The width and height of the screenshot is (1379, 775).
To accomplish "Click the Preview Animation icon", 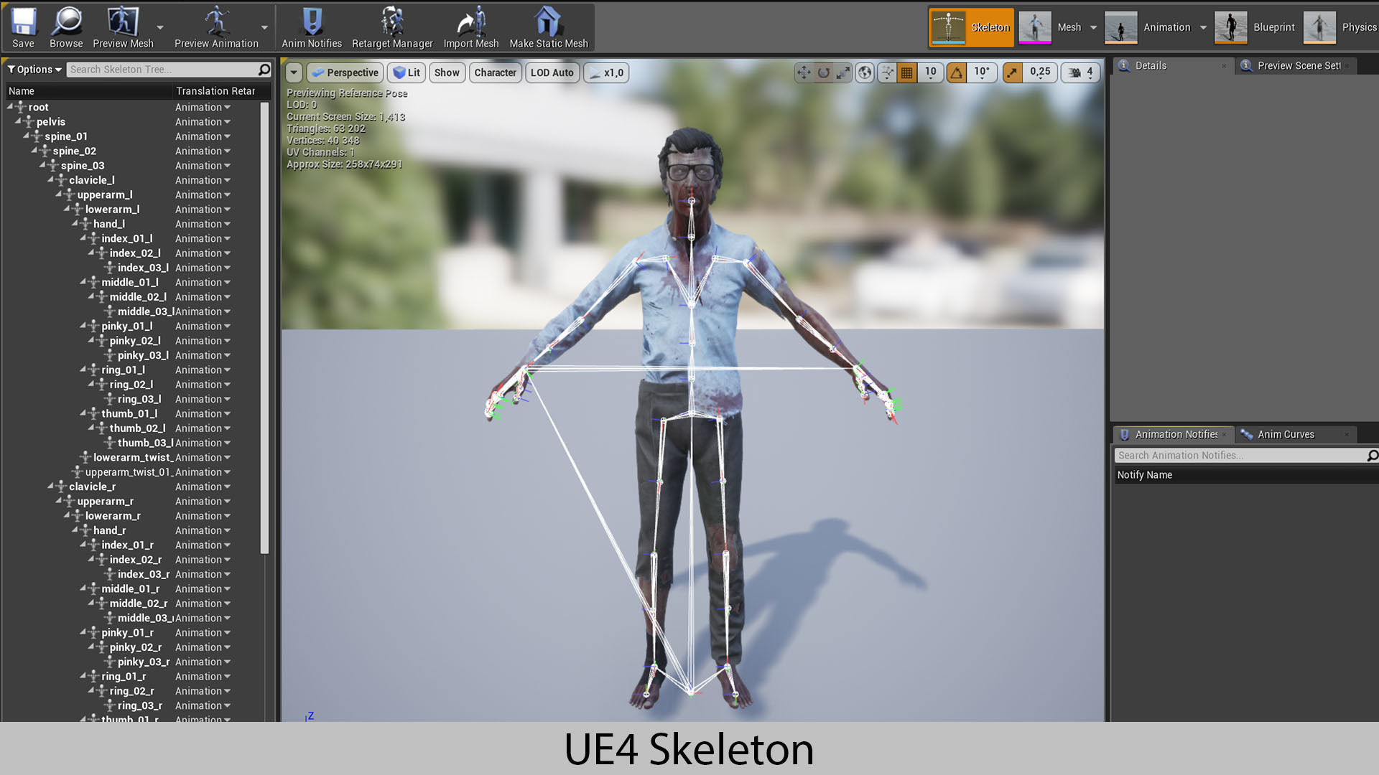I will 216,22.
